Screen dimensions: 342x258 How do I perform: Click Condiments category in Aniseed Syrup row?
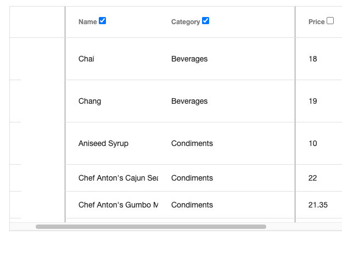(192, 143)
